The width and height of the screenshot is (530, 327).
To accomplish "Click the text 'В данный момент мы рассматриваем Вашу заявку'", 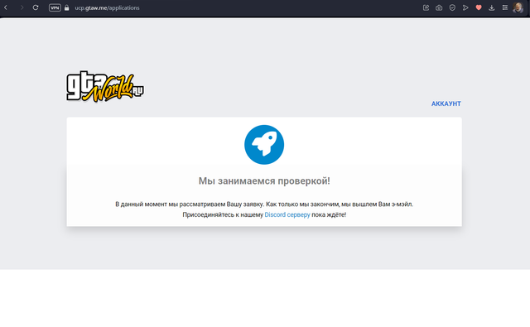I will tap(190, 204).
